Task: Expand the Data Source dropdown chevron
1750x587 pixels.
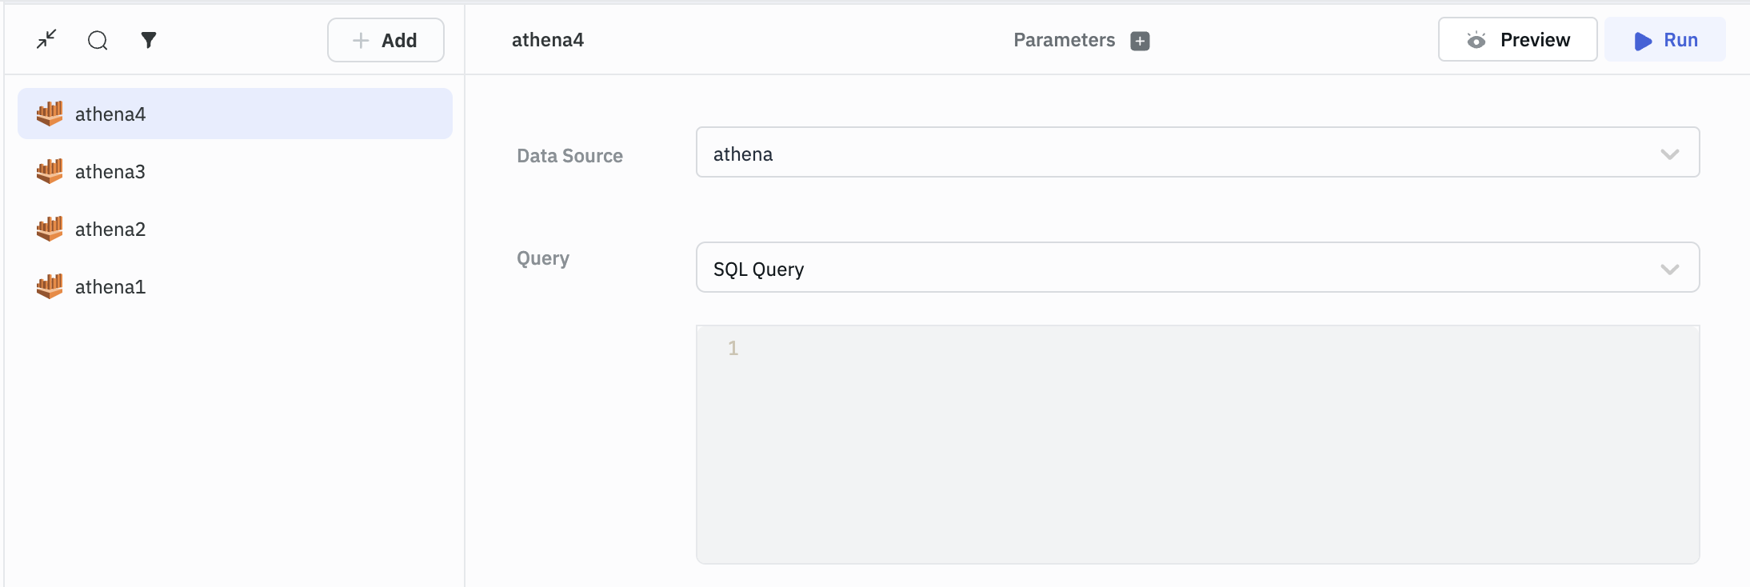Action: point(1669,154)
